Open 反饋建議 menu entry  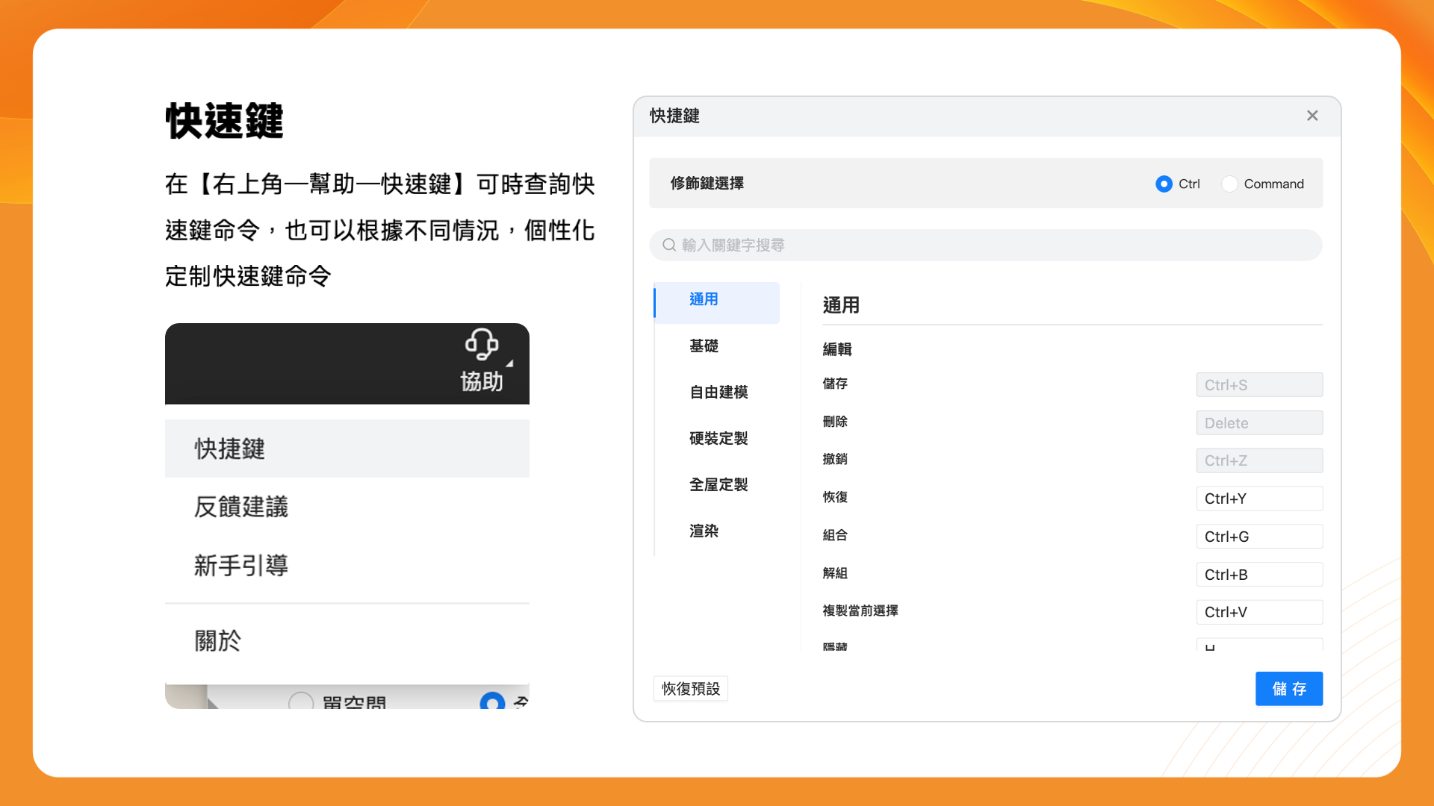(x=241, y=507)
